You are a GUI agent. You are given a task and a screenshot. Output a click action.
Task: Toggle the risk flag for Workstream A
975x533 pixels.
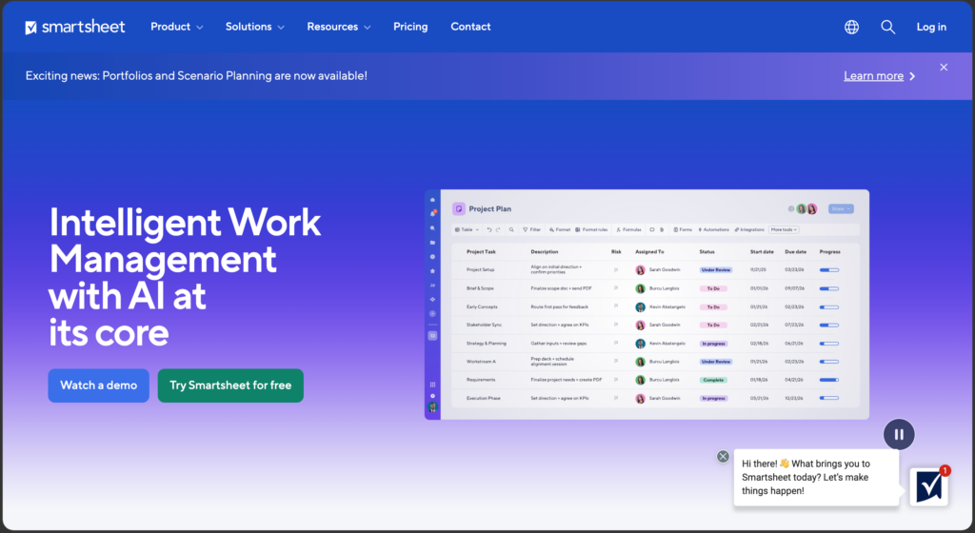[x=616, y=361]
